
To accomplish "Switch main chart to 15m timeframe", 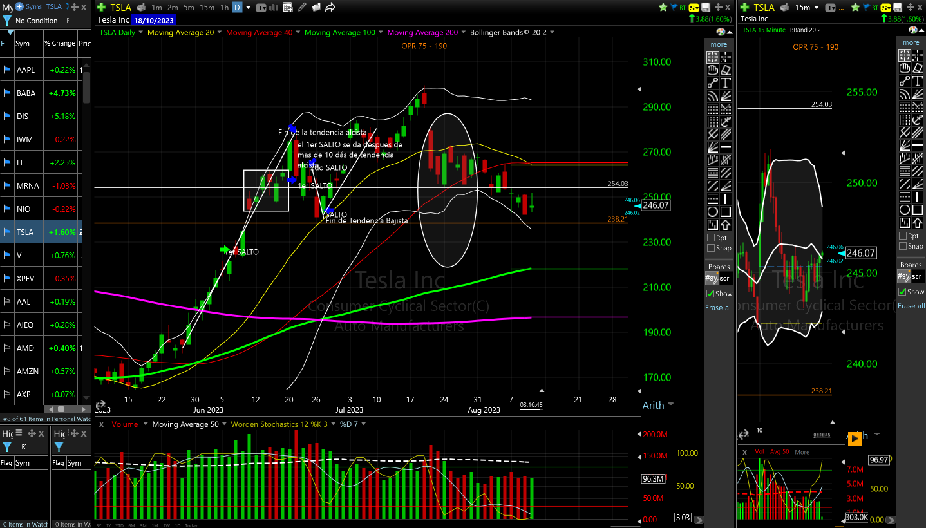I will pos(207,8).
